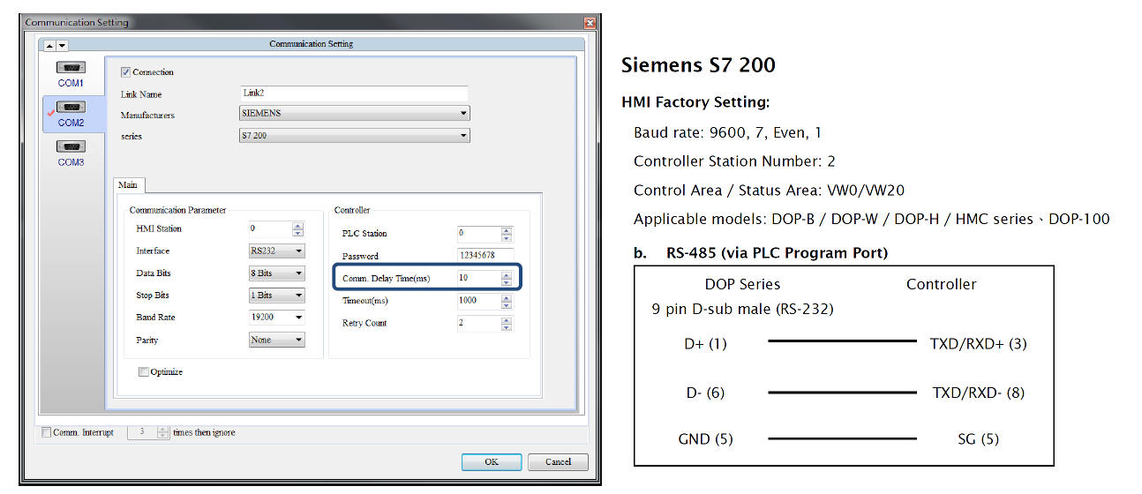Screen dimensions: 1142x494
Task: Click the PLC Station value field
Action: pyautogui.click(x=478, y=234)
